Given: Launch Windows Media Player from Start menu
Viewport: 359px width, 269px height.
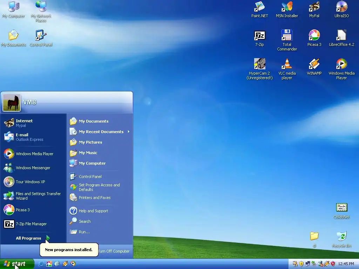Looking at the screenshot, I should coord(33,154).
